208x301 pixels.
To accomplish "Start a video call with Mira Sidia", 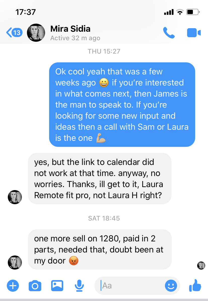I will (x=194, y=33).
